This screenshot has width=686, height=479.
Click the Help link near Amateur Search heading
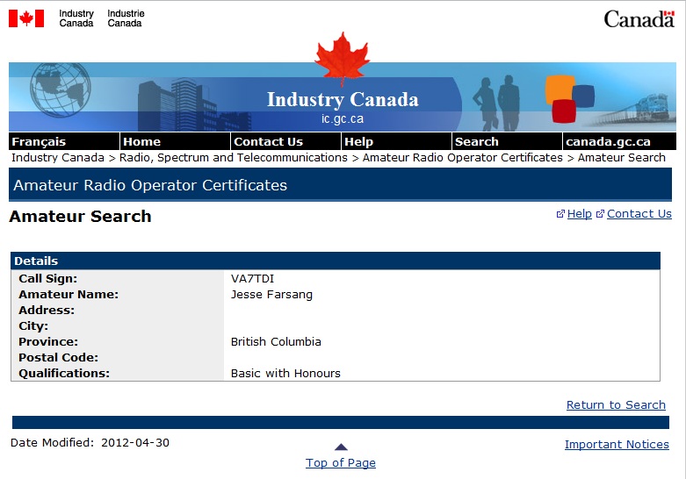point(579,214)
